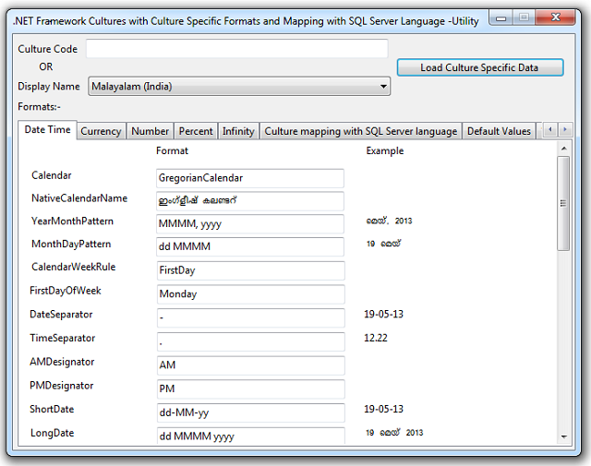Click the AMDesignator field AM
The width and height of the screenshot is (591, 466).
[250, 365]
